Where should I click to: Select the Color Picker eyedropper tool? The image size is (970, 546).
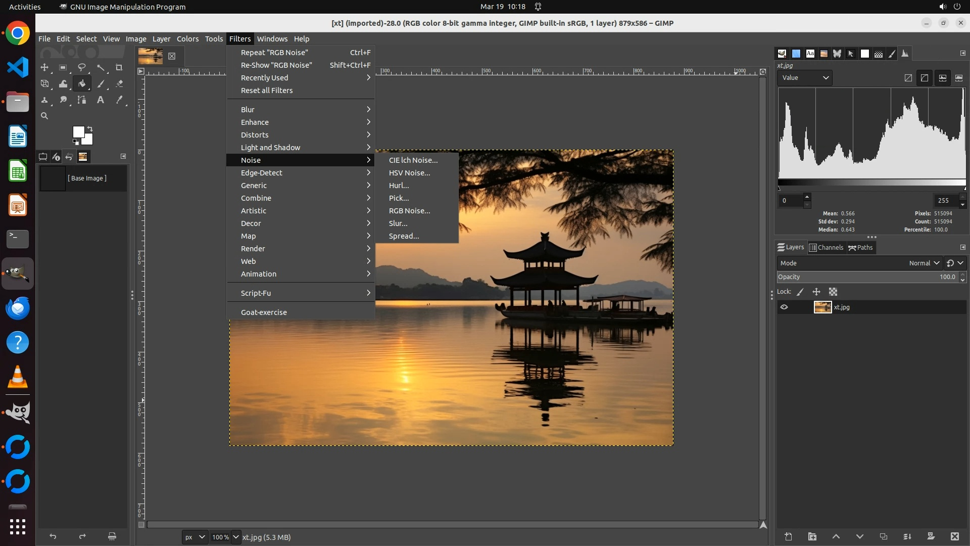pyautogui.click(x=119, y=100)
